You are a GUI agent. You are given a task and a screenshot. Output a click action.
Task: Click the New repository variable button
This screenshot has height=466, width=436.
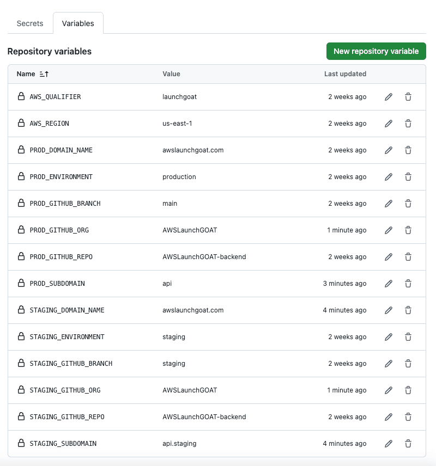click(x=376, y=51)
